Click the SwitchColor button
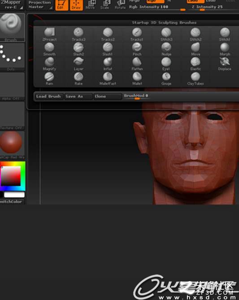The width and height of the screenshot is (239, 300). point(12,201)
